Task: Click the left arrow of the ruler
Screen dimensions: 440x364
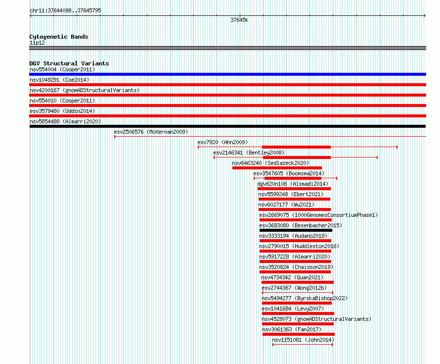Action: (31, 16)
